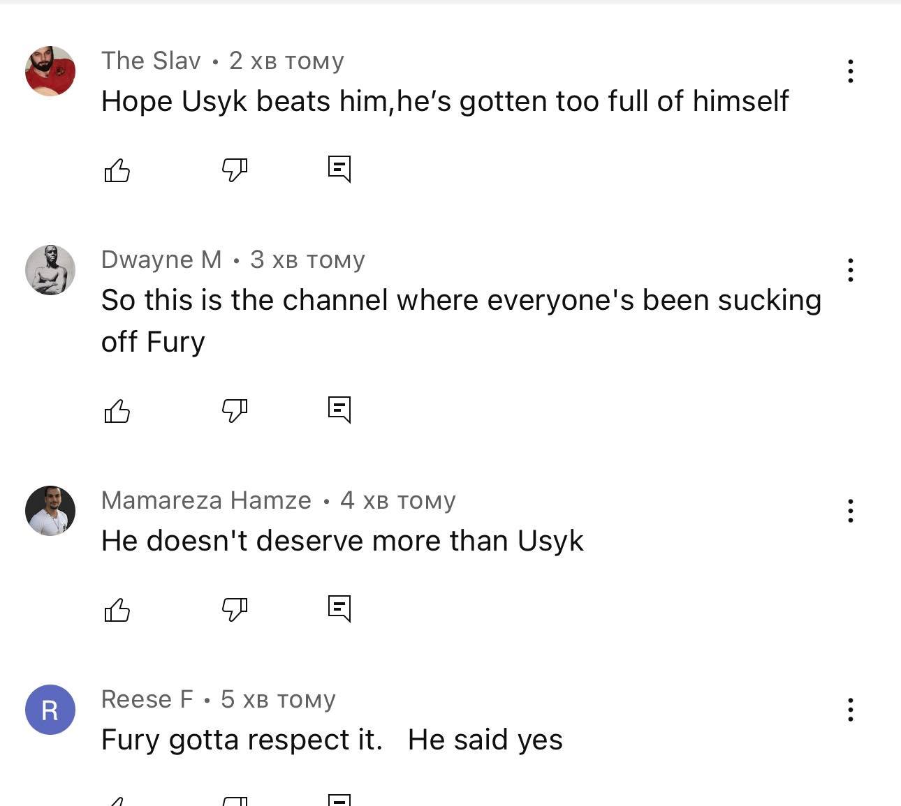Open Mamareza Hamze's profile avatar
The image size is (901, 806).
(50, 511)
